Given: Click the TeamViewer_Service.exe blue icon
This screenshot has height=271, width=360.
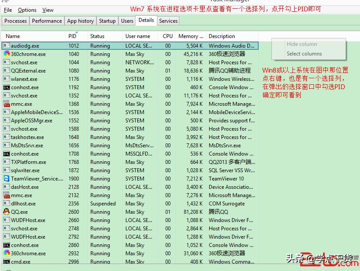Looking at the screenshot, I should pyautogui.click(x=6, y=178).
